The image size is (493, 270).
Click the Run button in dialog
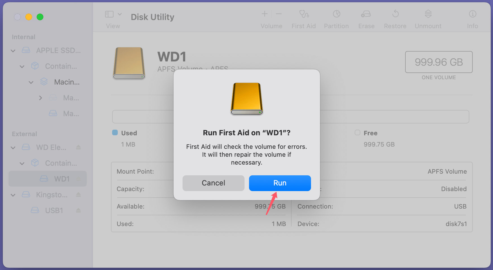[280, 183]
